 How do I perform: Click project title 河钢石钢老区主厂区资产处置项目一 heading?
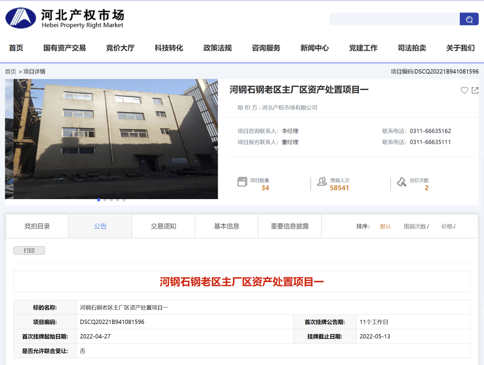[299, 90]
